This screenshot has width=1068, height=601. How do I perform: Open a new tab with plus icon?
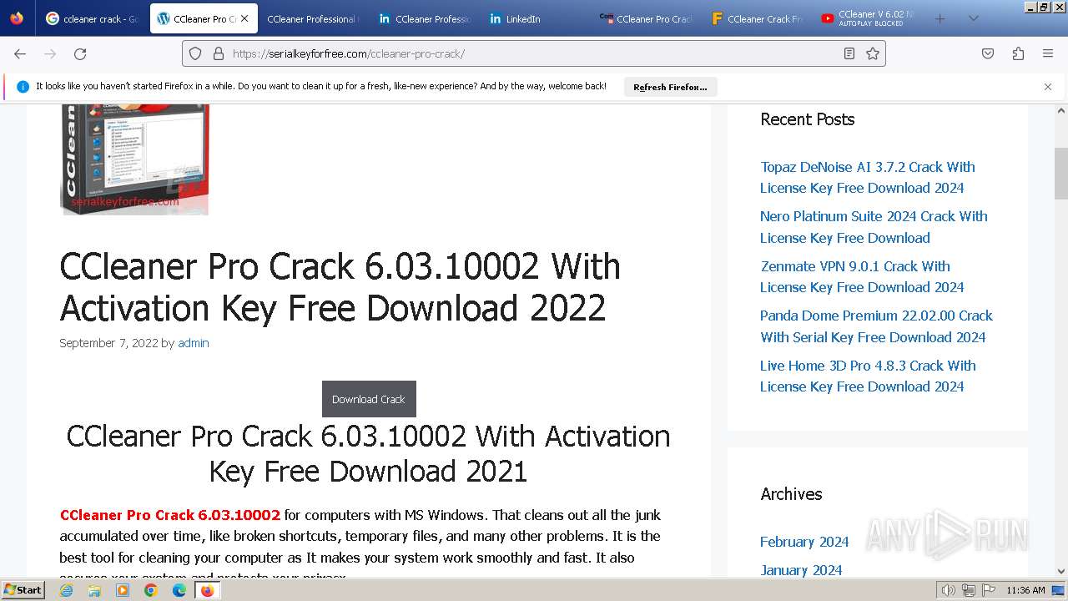pos(940,18)
